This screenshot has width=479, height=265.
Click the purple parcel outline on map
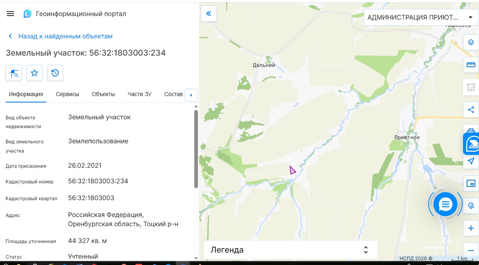click(x=292, y=171)
